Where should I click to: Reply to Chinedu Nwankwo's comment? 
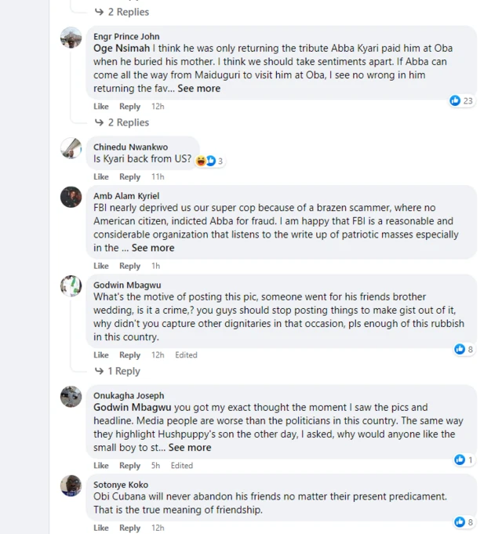coord(129,177)
